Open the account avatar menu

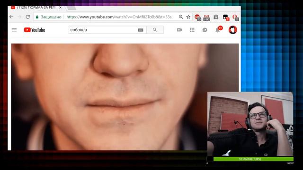click(232, 30)
